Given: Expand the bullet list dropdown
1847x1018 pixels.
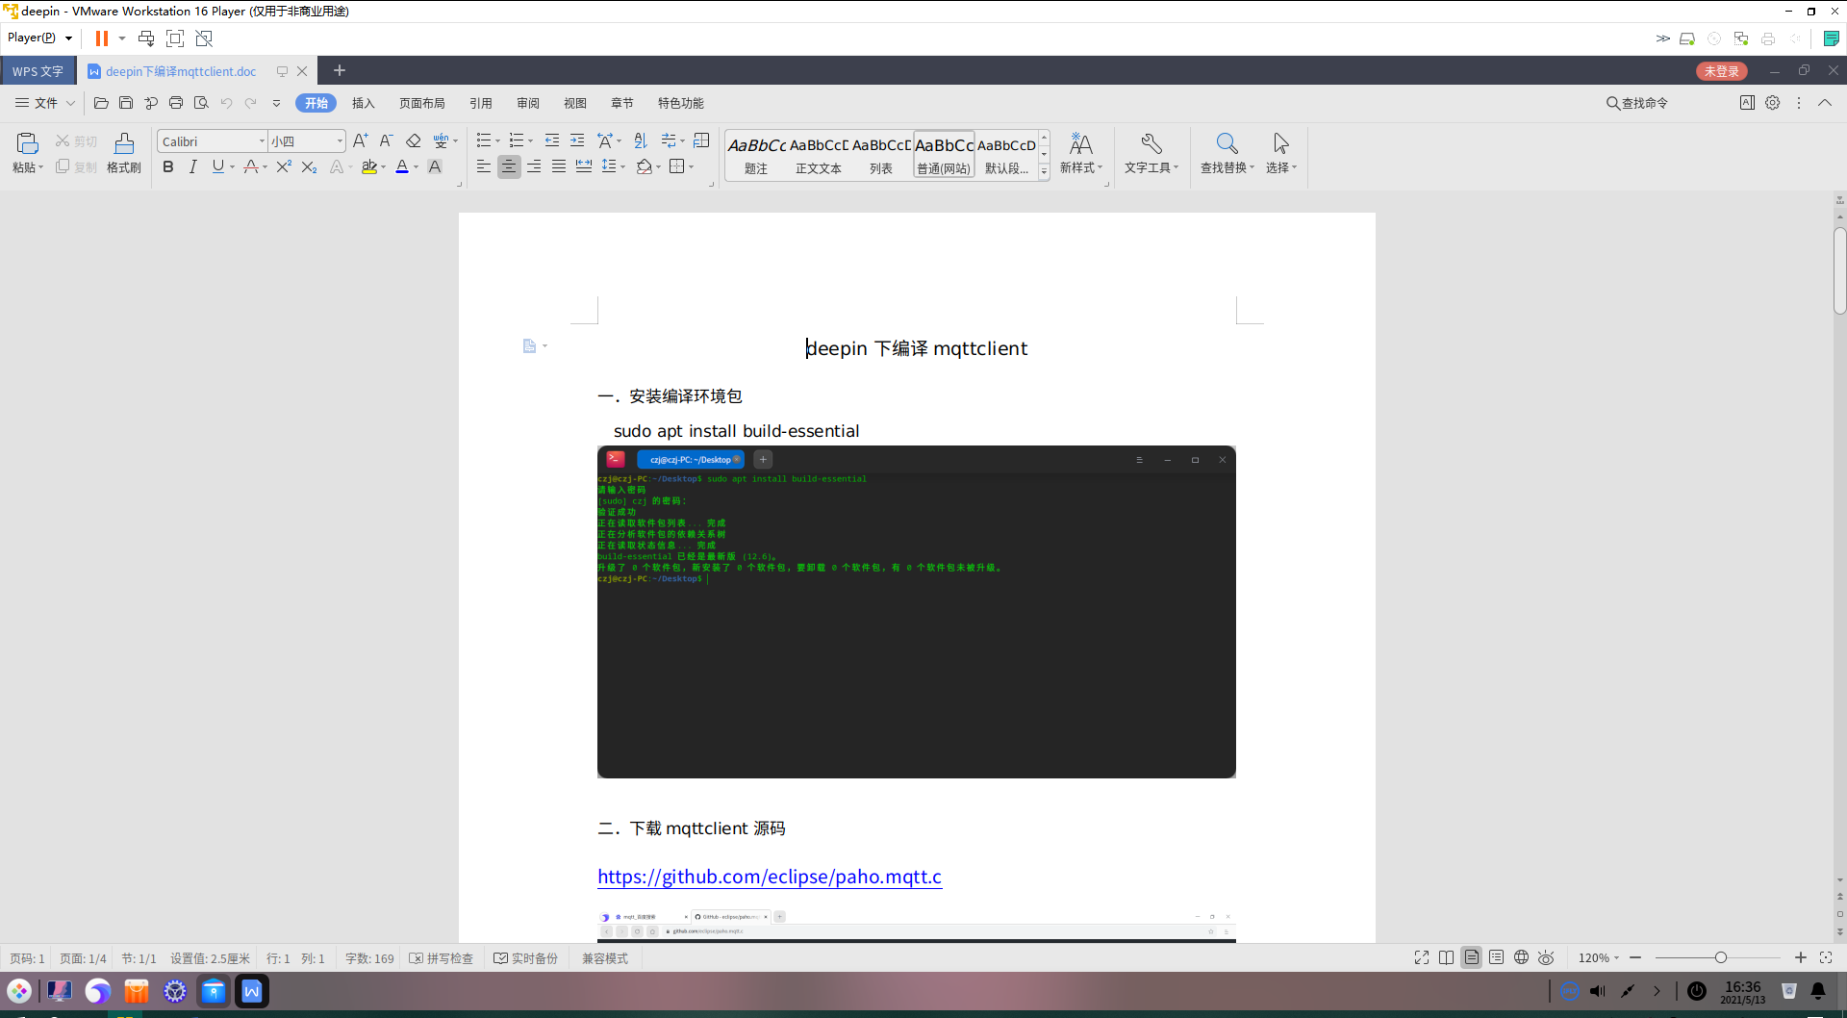Looking at the screenshot, I should 497,141.
